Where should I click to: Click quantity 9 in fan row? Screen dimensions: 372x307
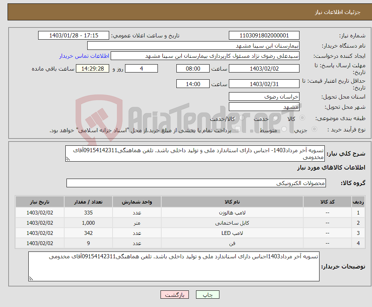(88, 243)
